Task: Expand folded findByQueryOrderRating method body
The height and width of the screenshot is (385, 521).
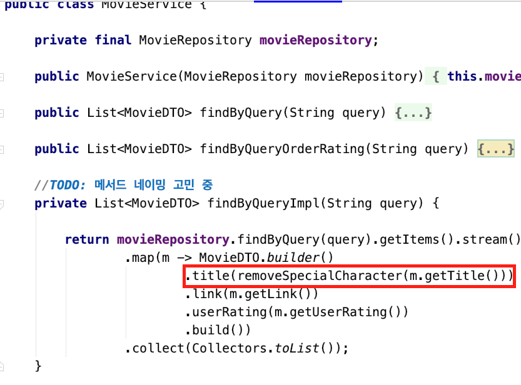Action: 496,149
